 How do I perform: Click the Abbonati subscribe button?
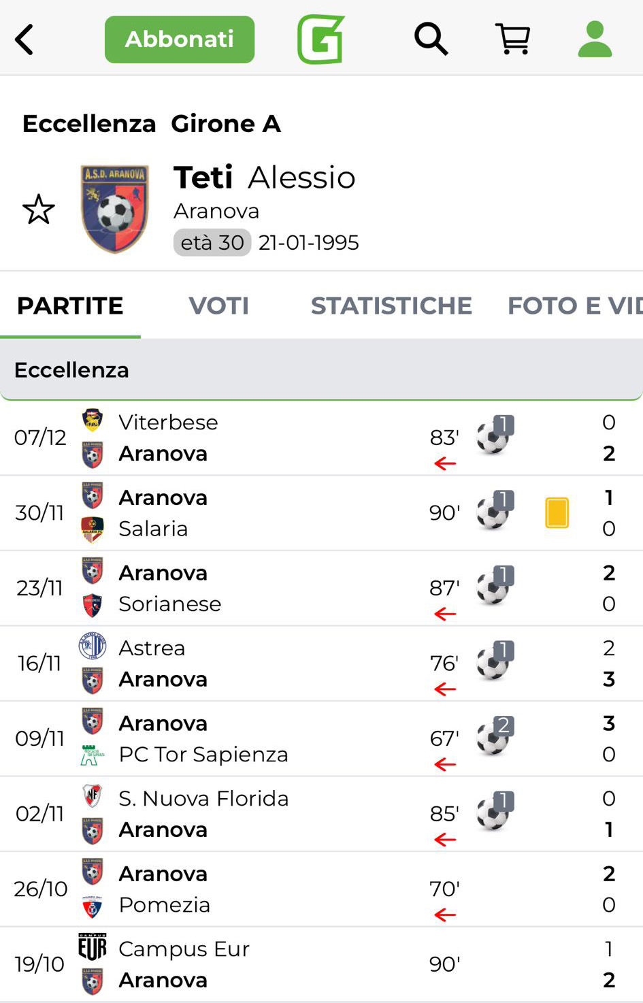pos(180,39)
